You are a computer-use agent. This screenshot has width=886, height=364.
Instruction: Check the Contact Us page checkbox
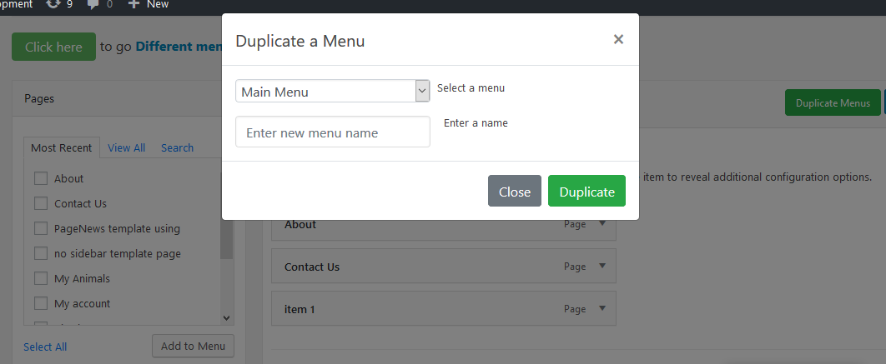41,203
